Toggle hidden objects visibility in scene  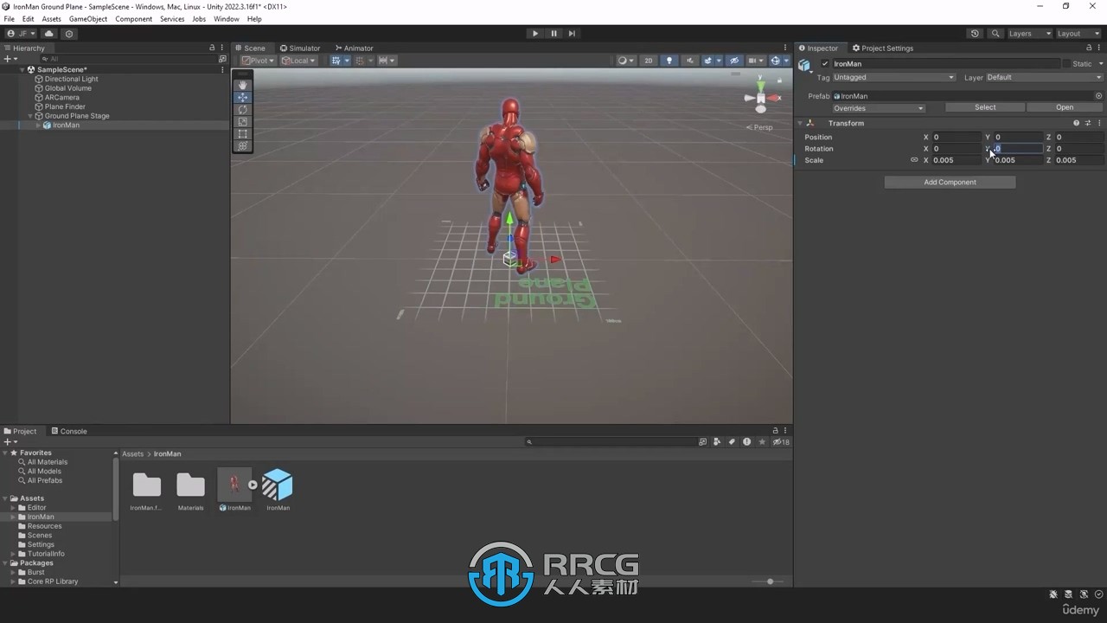734,61
